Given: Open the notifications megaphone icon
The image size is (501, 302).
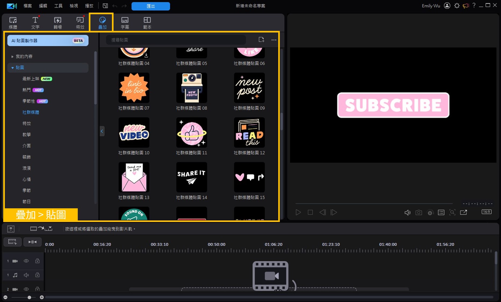Looking at the screenshot, I should (x=466, y=6).
